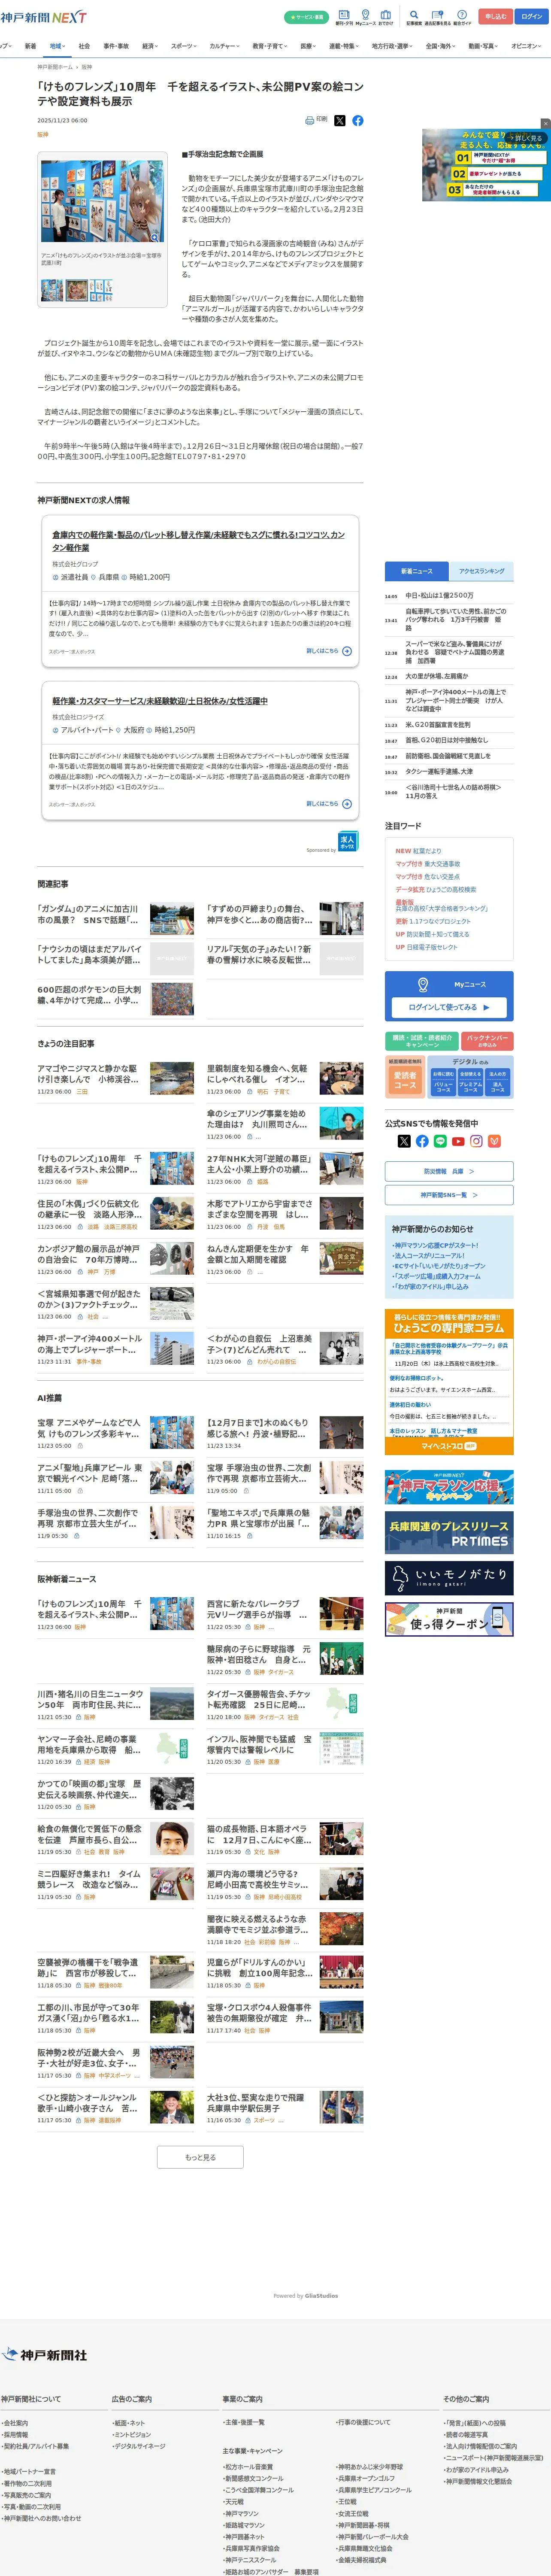Open the official X account icon

click(x=404, y=1141)
